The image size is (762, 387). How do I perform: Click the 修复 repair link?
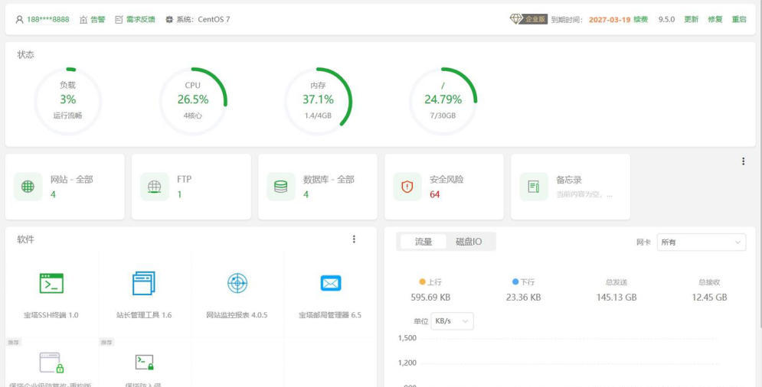(x=715, y=19)
